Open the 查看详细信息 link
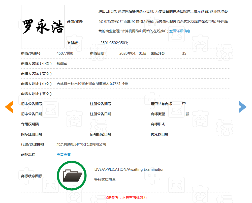Viewport: 252px width, 203px height. [x=180, y=31]
